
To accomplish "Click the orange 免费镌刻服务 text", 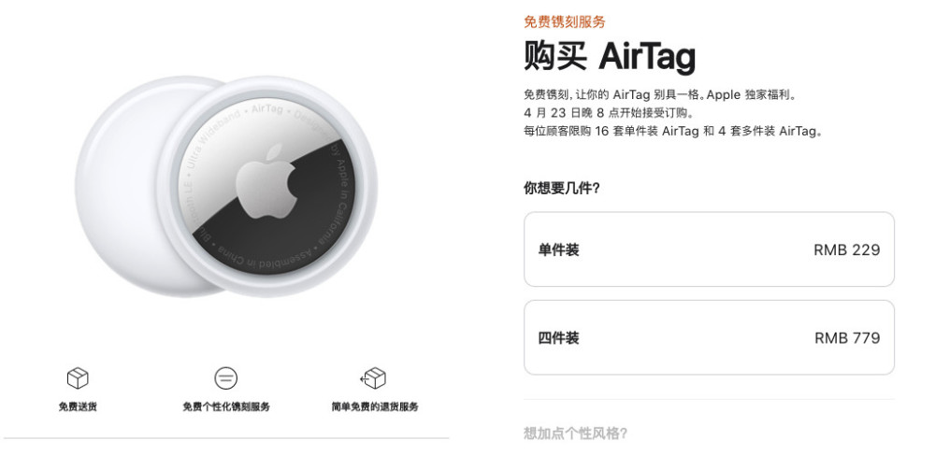I will [564, 21].
